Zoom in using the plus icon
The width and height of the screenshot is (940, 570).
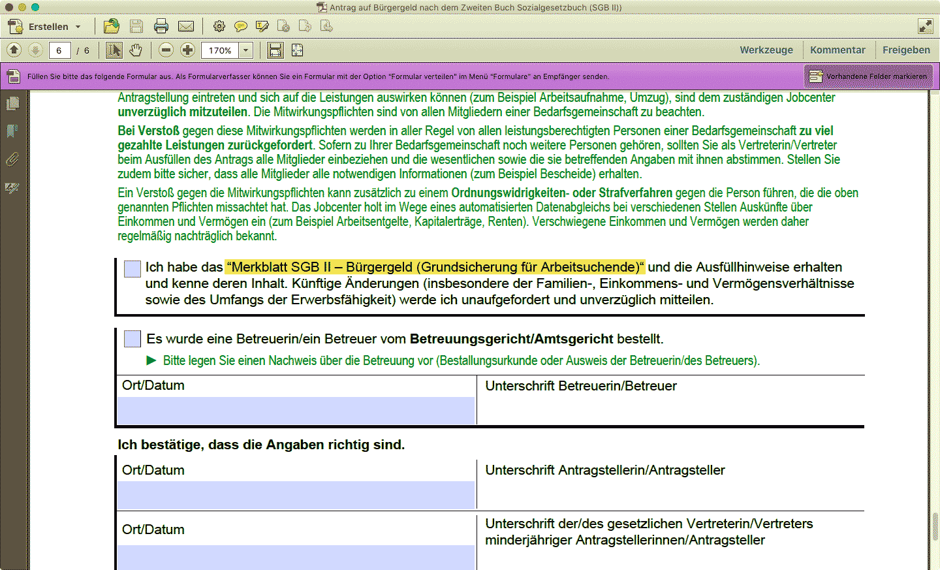click(188, 50)
